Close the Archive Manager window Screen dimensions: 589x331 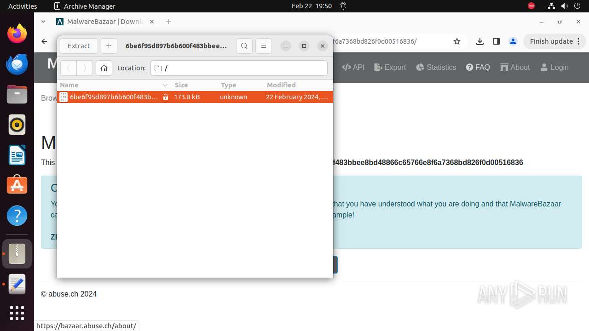(323, 46)
